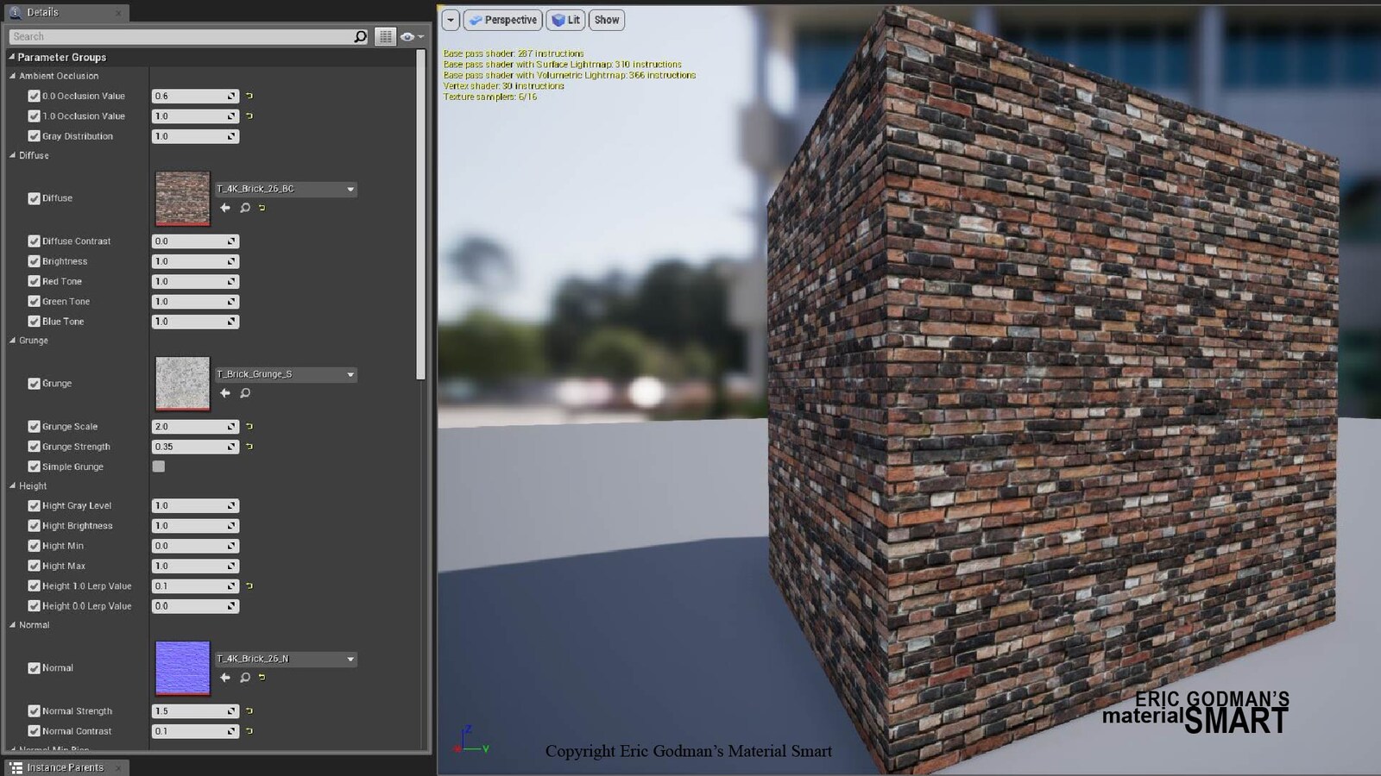Viewport: 1381px width, 776px height.
Task: Open the viewport options dropdown arrow
Action: point(451,20)
